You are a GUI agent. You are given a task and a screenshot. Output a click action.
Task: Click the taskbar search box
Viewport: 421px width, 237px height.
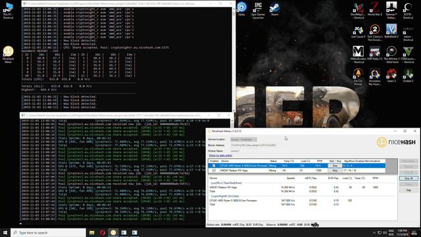[48, 232]
